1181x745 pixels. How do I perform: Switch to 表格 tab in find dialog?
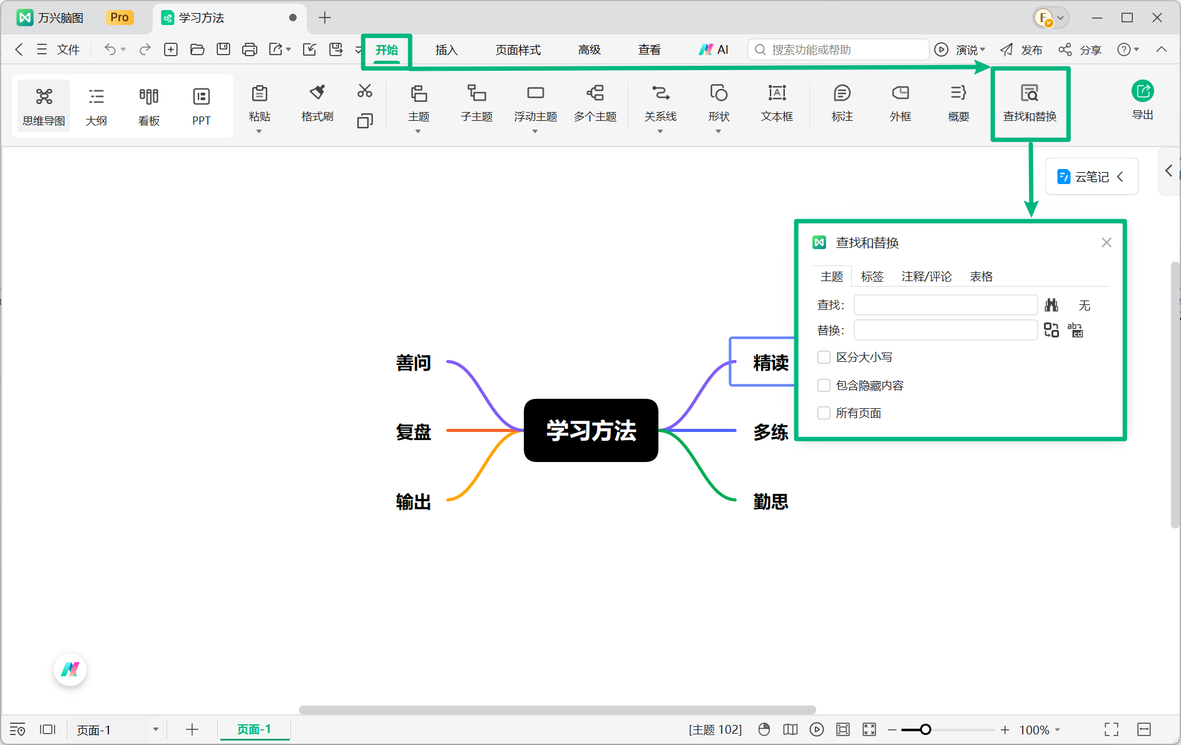tap(981, 276)
